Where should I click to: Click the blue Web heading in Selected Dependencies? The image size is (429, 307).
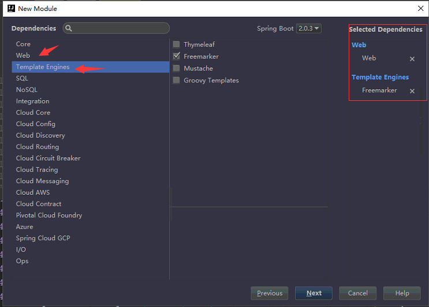click(359, 45)
